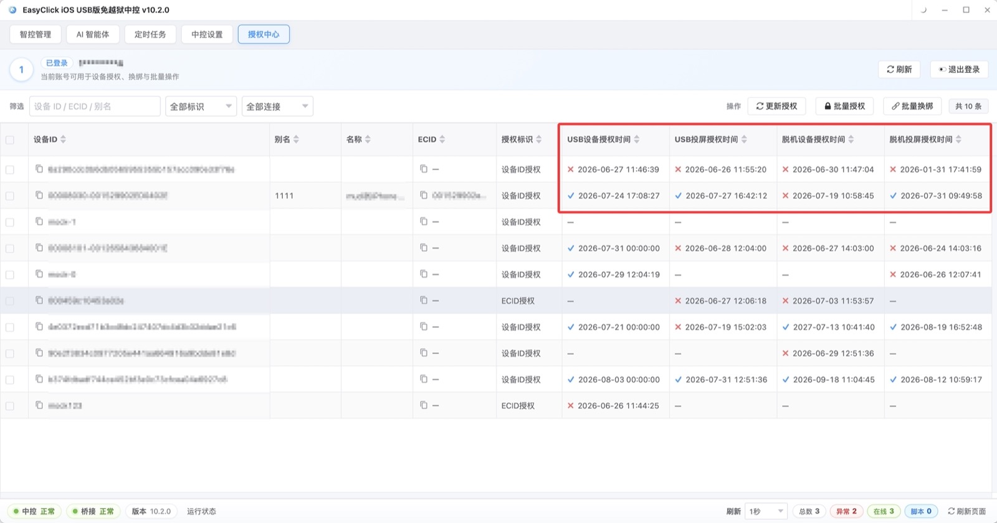Select the mock-0 row checkbox

[x=10, y=274]
